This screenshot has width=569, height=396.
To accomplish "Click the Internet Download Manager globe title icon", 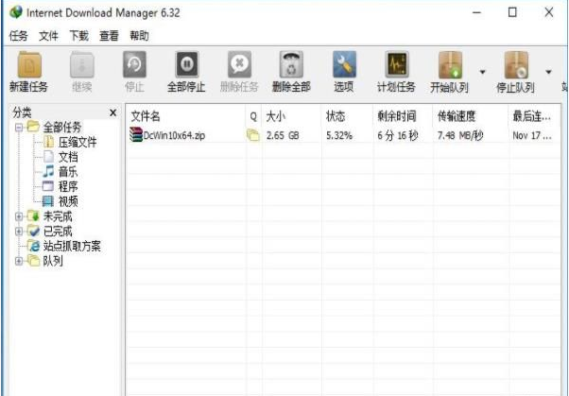I will 16,12.
